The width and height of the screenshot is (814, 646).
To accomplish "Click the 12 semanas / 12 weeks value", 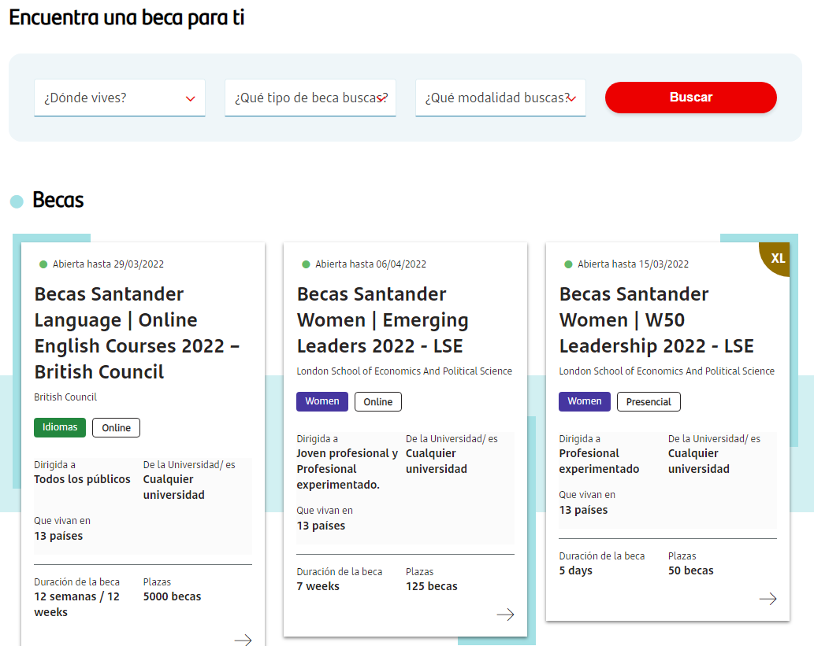I will (77, 604).
